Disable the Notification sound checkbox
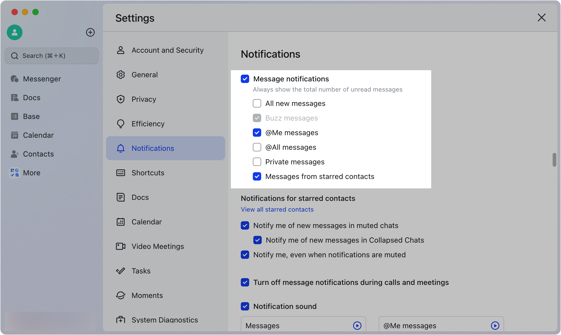The image size is (561, 335). (245, 306)
